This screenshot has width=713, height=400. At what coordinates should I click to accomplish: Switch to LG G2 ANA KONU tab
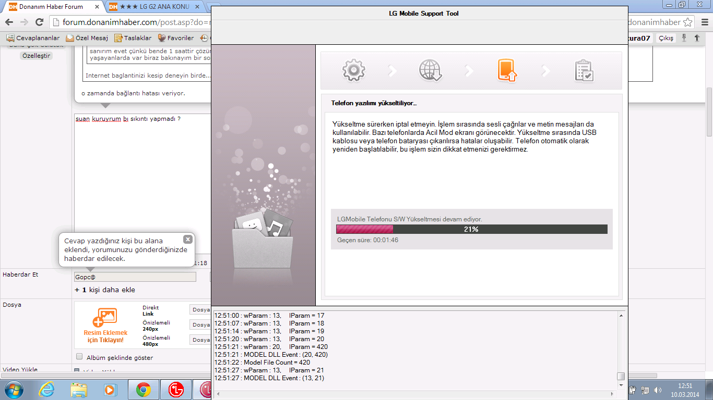pos(156,7)
